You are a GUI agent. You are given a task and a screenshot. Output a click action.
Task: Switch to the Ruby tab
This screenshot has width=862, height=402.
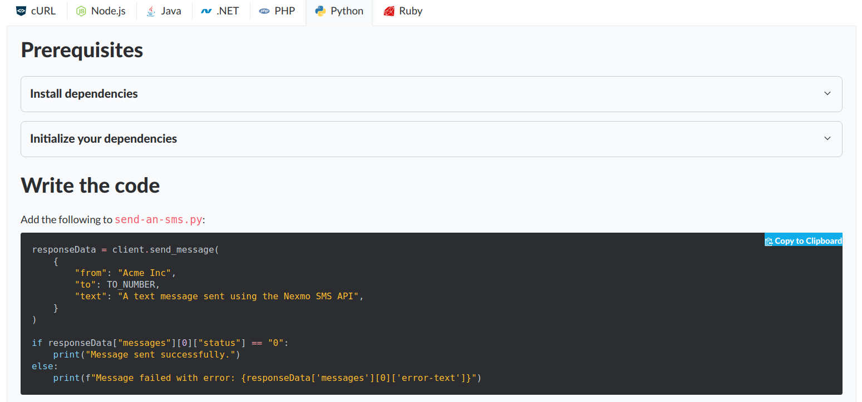pyautogui.click(x=403, y=11)
